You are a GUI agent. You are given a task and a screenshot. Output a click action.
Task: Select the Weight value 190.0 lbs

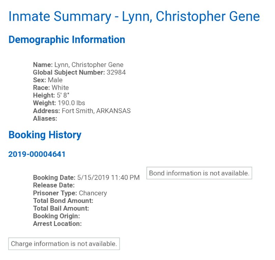click(x=71, y=103)
